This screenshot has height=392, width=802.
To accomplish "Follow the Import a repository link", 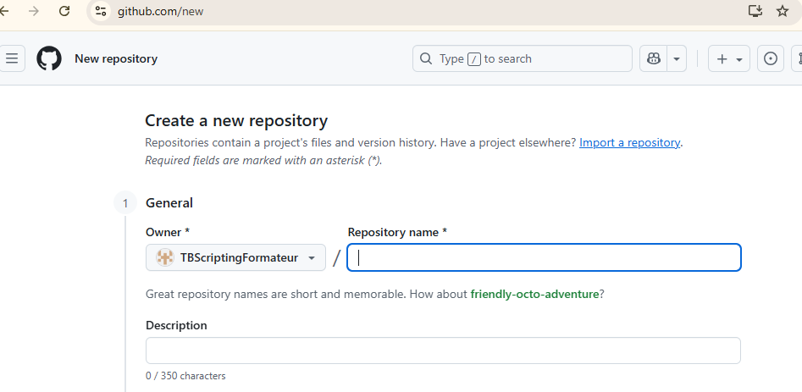I will (x=629, y=142).
